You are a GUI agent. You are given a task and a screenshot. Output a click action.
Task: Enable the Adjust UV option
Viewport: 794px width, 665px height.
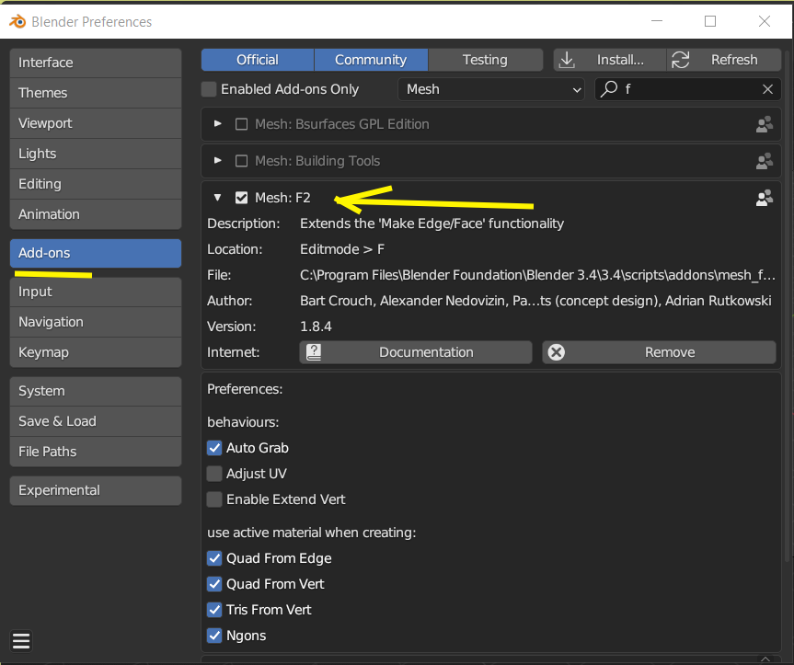(x=214, y=474)
